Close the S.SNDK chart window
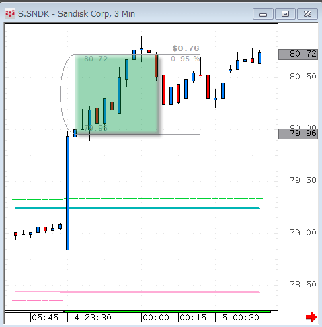The height and width of the screenshot is (327, 322). click(x=307, y=14)
